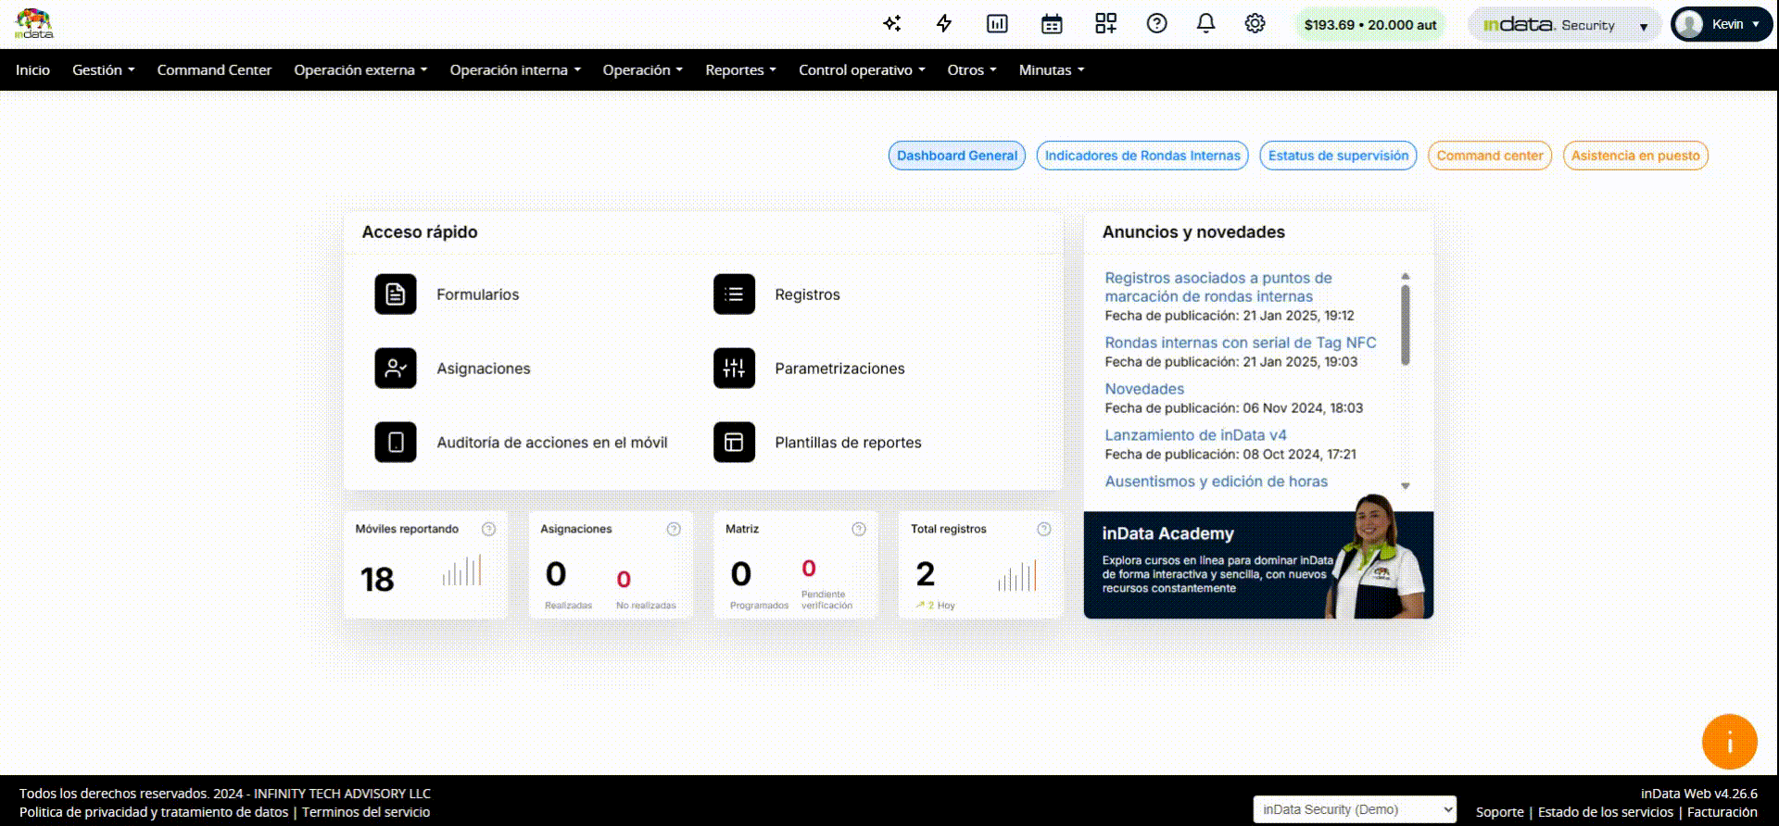
Task: Click the Parametrizaciones sliders icon
Action: click(x=734, y=369)
